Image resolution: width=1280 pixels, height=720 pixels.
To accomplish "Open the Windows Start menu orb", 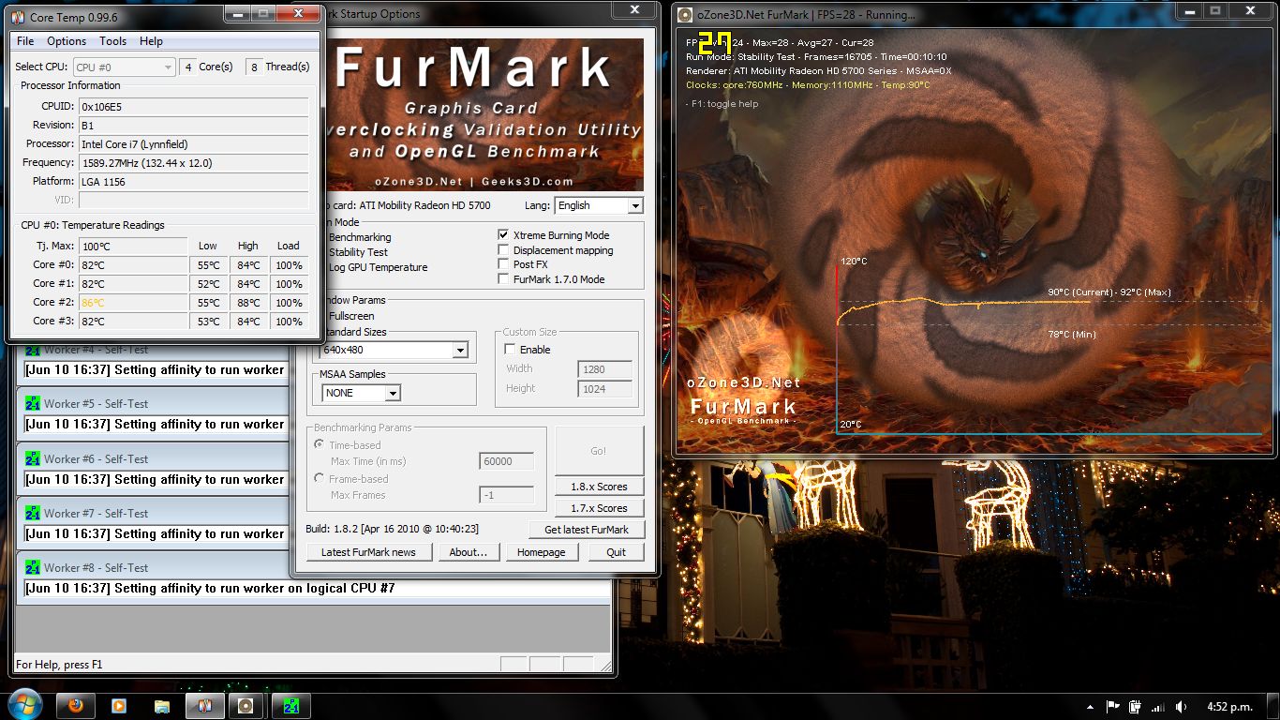I will (25, 705).
